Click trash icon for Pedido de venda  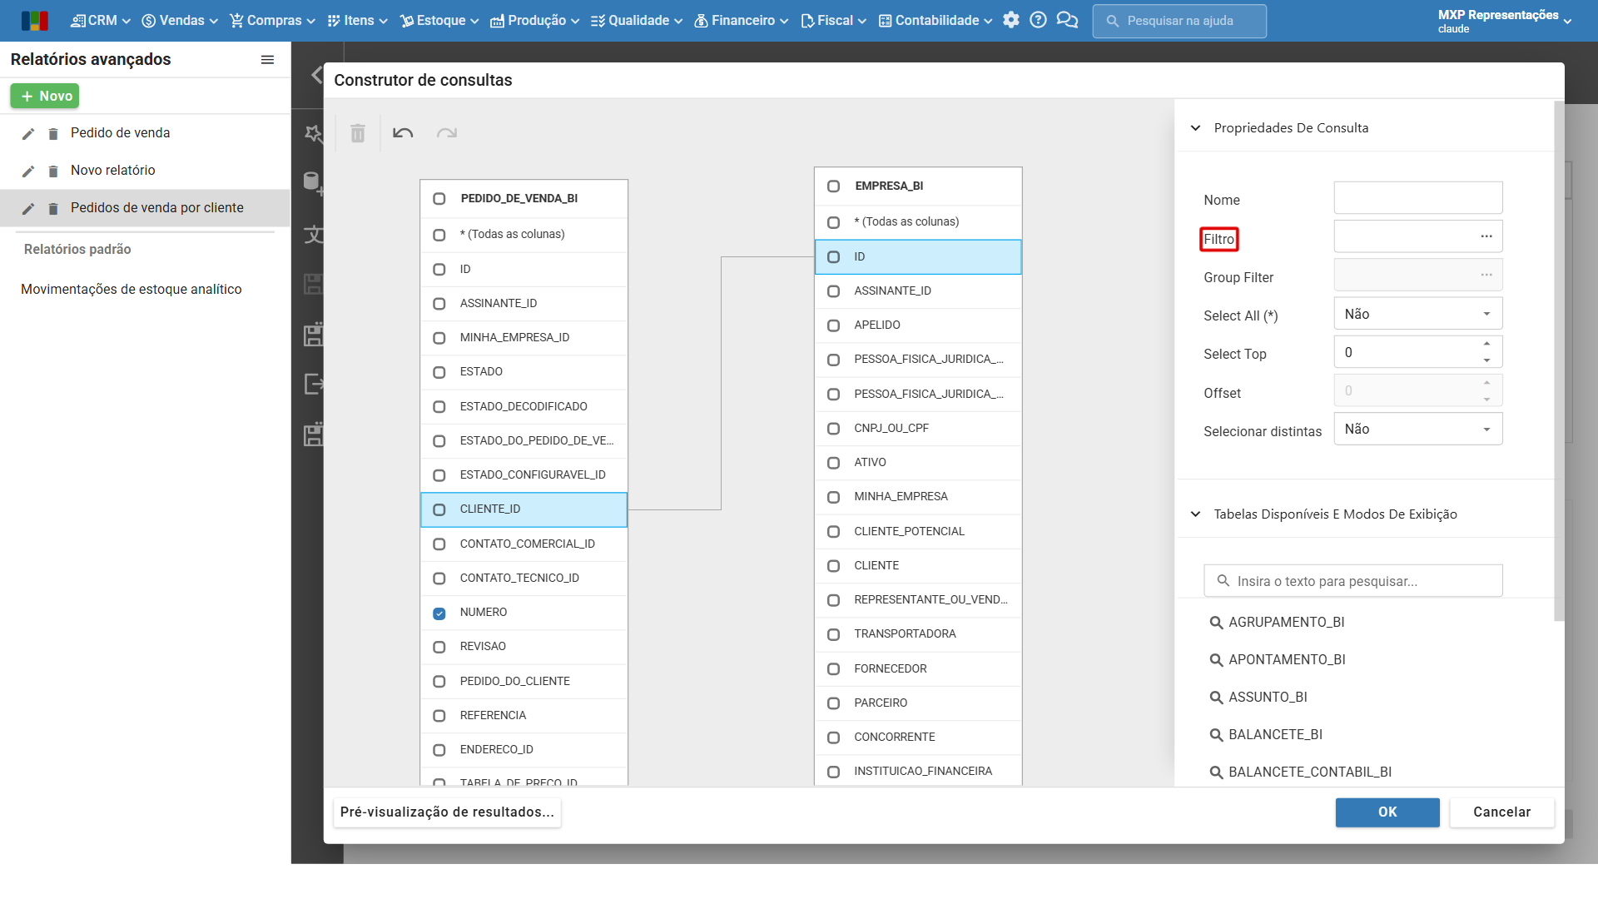point(53,134)
